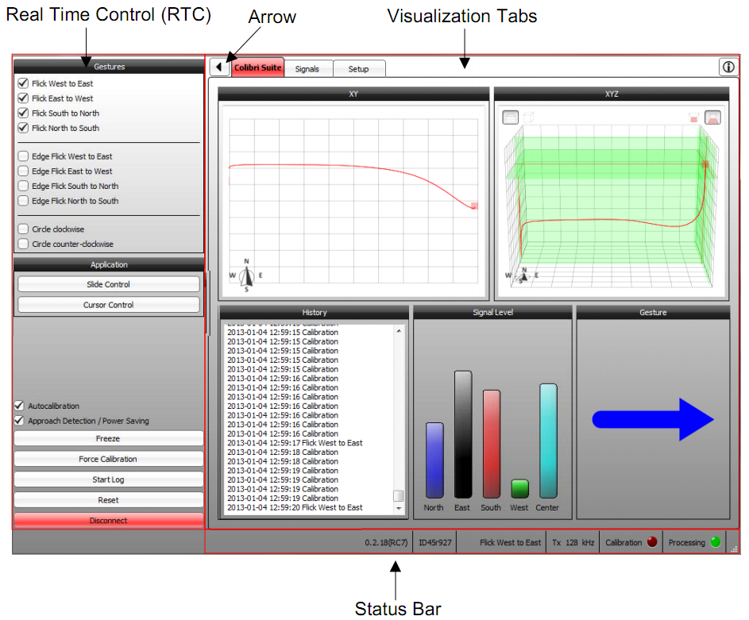Select the white cube icon in XYZ panel

529,117
